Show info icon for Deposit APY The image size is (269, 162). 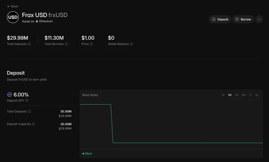(27, 100)
